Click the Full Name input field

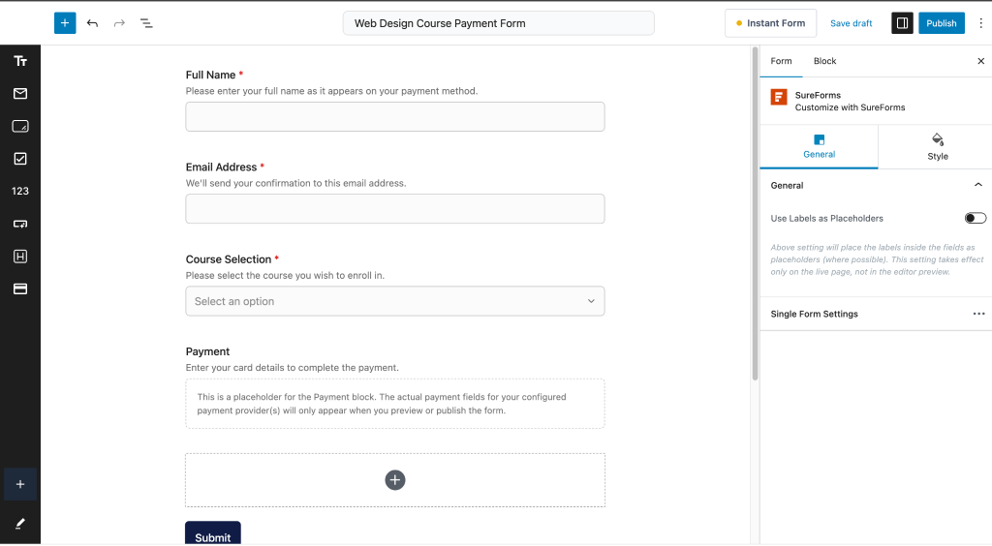(x=395, y=117)
